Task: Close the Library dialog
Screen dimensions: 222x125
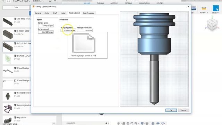Action: [x=188, y=7]
